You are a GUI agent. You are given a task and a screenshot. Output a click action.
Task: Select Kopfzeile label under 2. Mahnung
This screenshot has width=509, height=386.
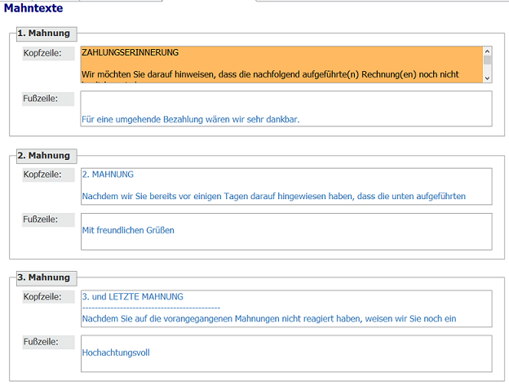point(48,175)
